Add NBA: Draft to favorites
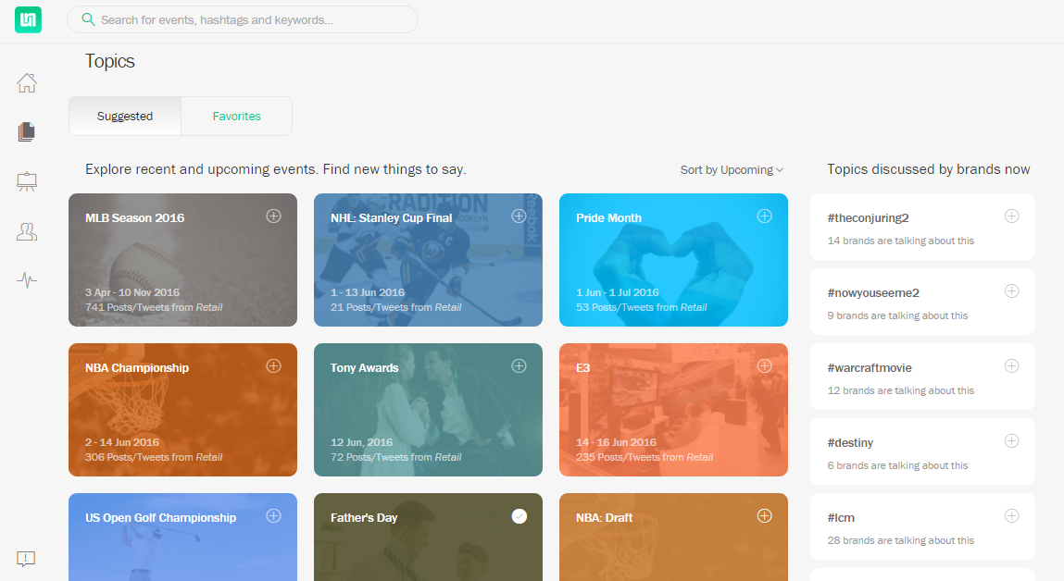 pos(765,516)
